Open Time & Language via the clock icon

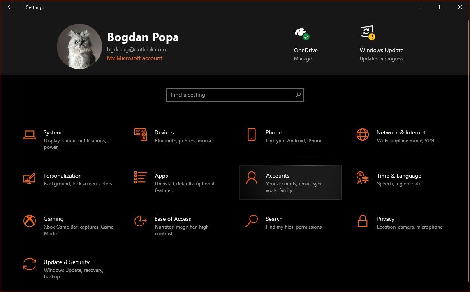pyautogui.click(x=362, y=178)
